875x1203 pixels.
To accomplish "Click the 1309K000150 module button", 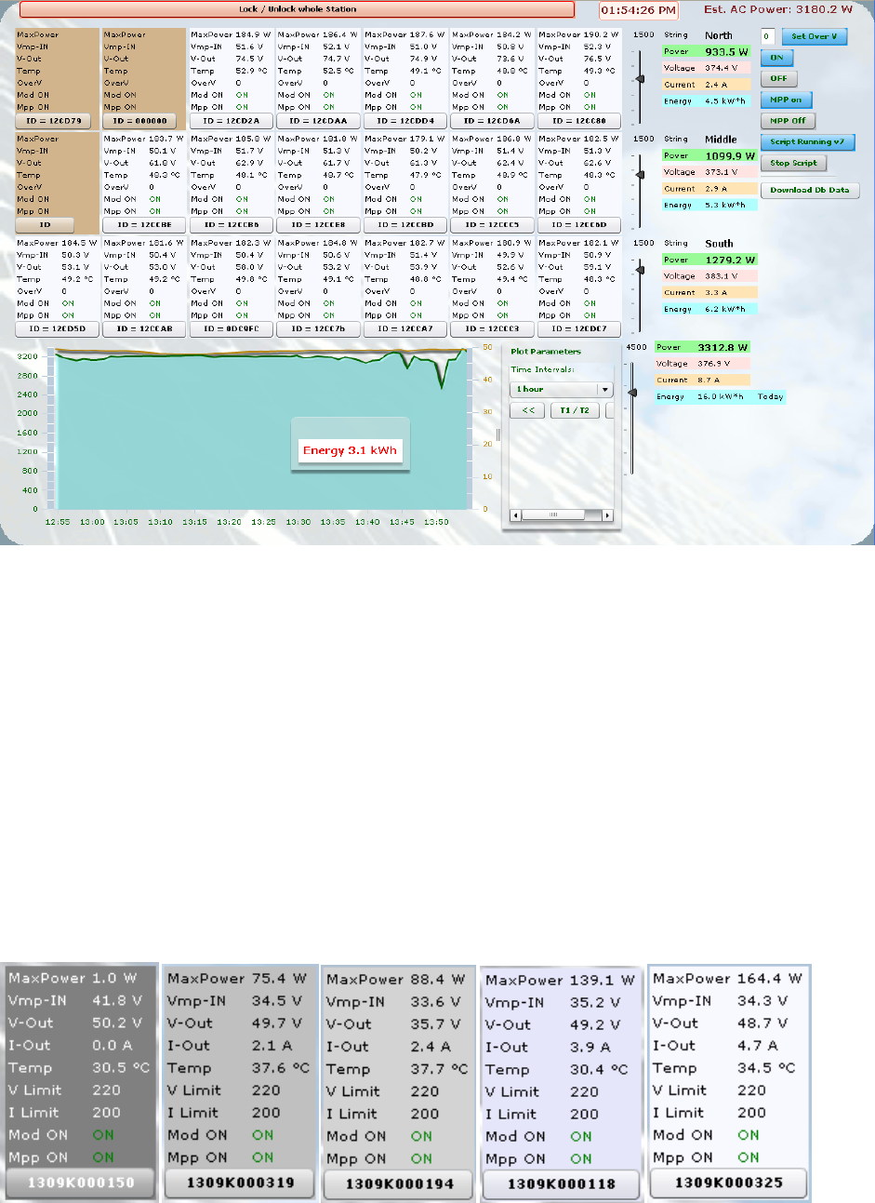I will coord(81,1183).
